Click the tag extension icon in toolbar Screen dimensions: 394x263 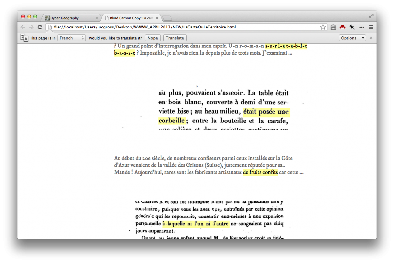tap(333, 27)
